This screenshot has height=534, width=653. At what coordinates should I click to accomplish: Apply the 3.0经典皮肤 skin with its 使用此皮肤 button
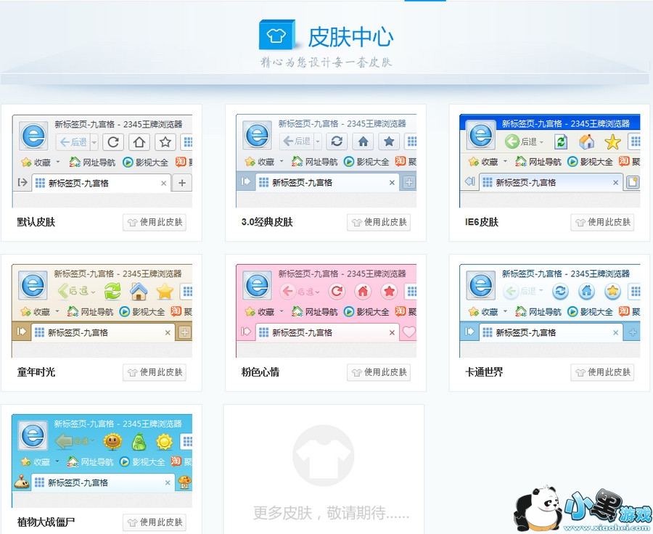[379, 223]
